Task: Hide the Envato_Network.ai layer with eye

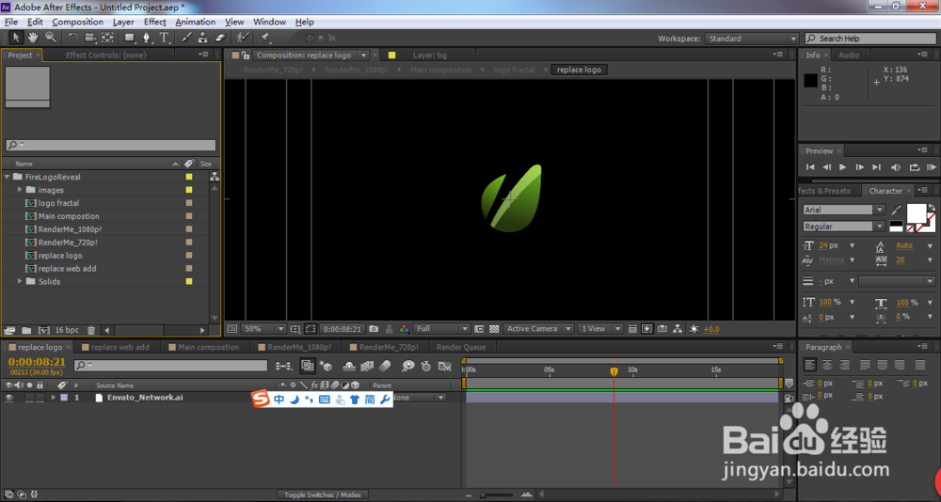Action: (x=9, y=398)
